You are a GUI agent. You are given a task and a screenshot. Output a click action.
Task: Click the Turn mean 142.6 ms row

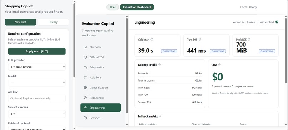coord(170,88)
